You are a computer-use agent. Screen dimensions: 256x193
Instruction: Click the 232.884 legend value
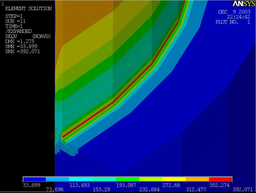pos(150,189)
